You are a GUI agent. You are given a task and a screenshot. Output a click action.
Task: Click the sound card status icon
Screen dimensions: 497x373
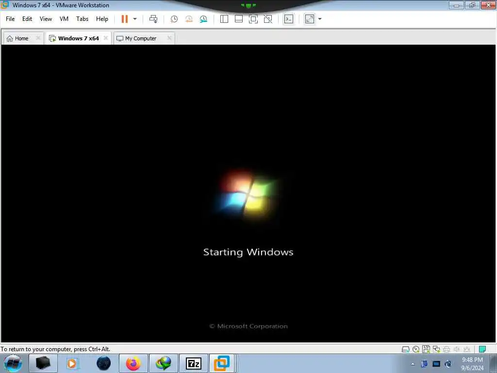tap(457, 349)
